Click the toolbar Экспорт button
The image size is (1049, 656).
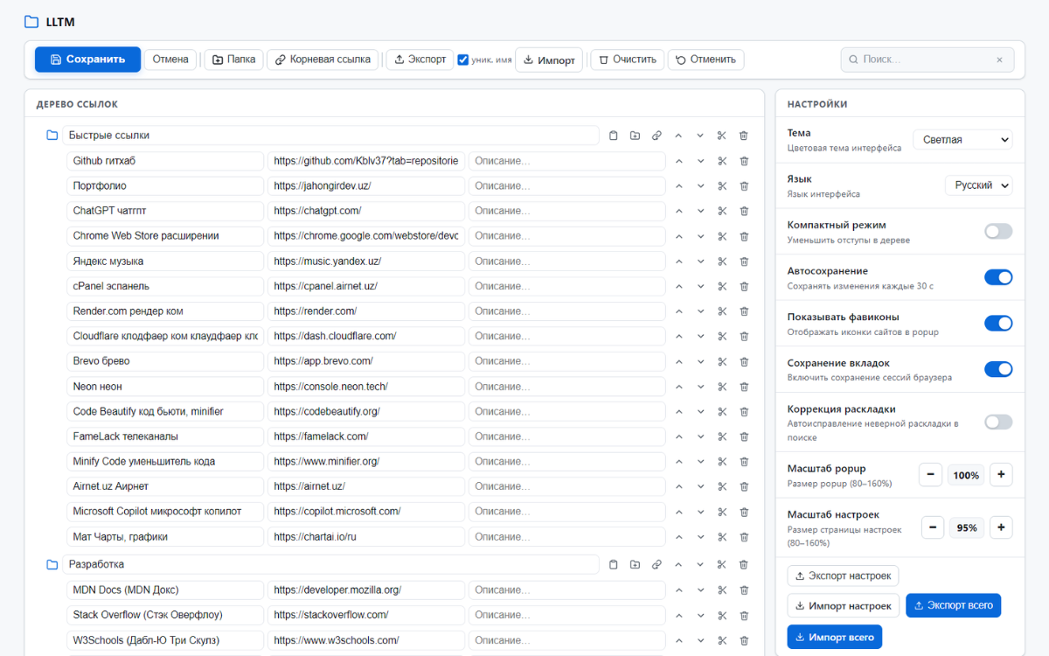[420, 59]
